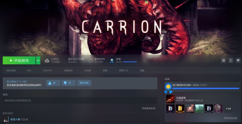This screenshot has height=124, width=242.
Task: Click the 动态 activity section heading
Action: [x=5, y=95]
